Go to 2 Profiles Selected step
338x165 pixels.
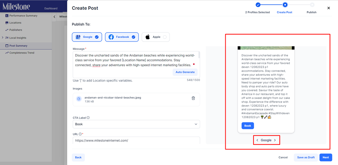[x=258, y=5]
